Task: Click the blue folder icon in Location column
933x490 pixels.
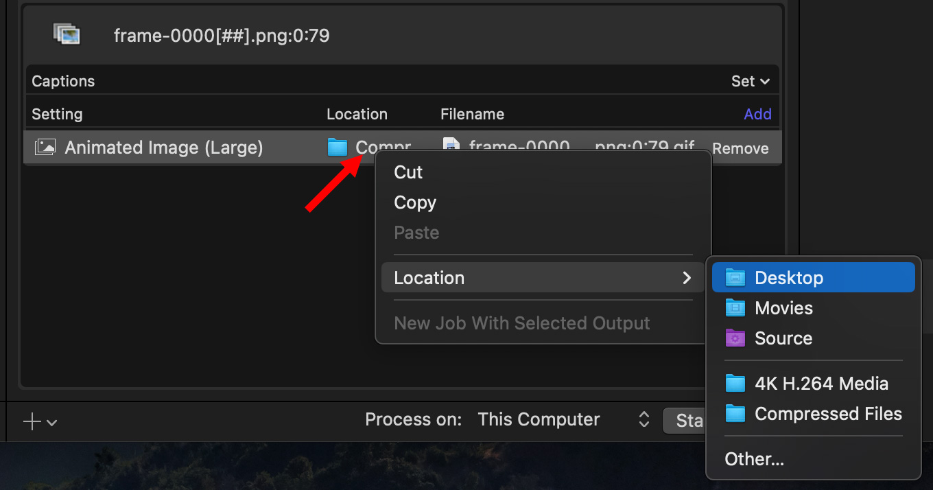Action: [338, 147]
